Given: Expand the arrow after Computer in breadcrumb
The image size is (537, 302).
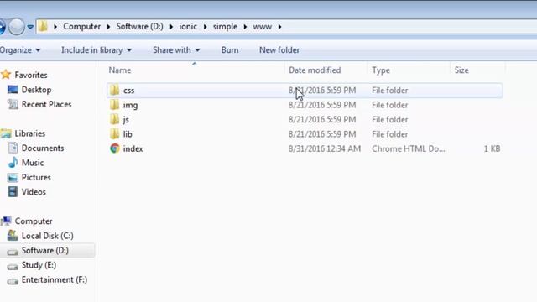Looking at the screenshot, I should click(108, 27).
